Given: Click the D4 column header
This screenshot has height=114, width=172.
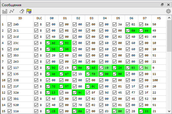Looking at the screenshot, I should (x=105, y=18).
